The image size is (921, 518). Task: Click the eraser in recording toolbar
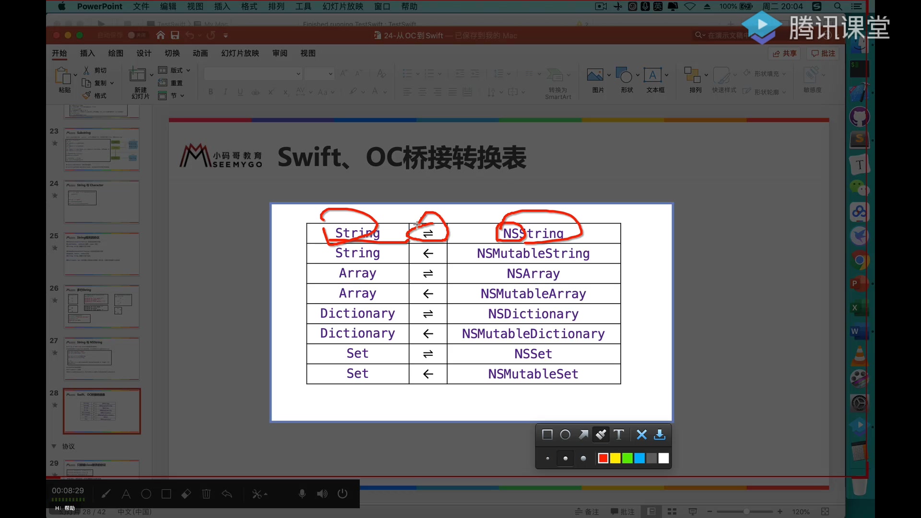[x=186, y=494]
